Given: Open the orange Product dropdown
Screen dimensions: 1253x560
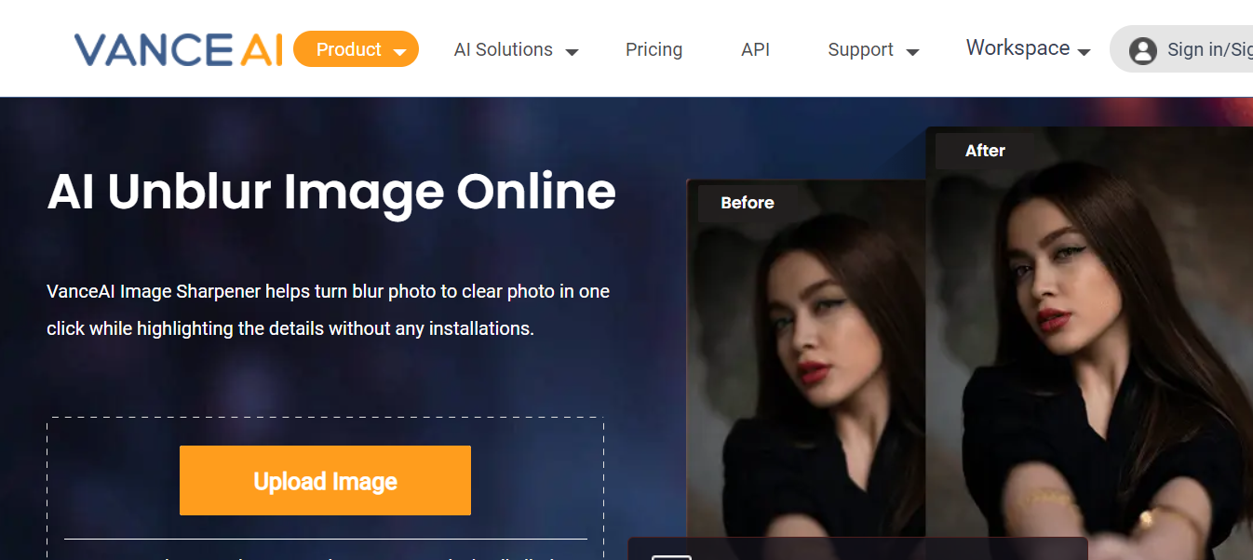Looking at the screenshot, I should 356,49.
